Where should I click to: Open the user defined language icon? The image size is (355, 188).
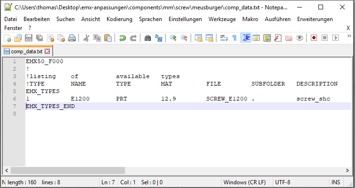pos(256,38)
